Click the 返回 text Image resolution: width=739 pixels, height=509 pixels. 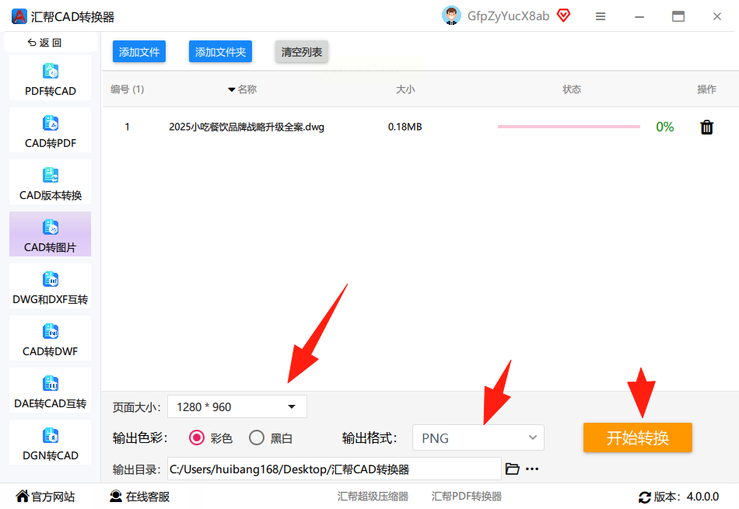point(51,43)
